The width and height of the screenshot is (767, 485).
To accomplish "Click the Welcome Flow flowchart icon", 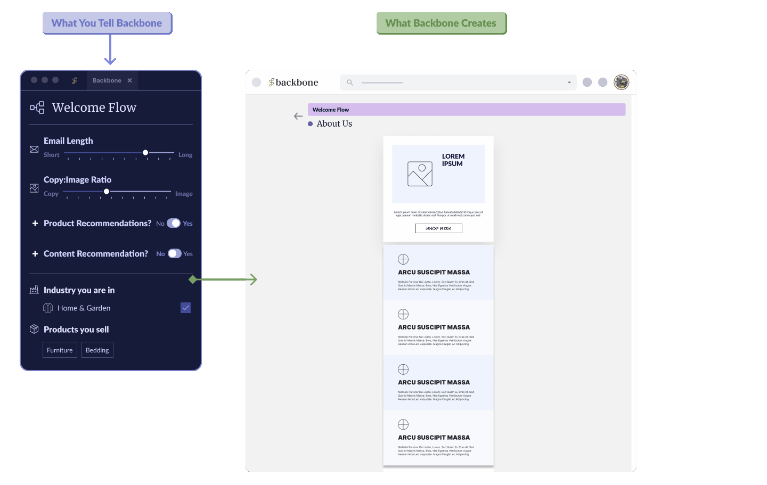I will click(x=36, y=107).
